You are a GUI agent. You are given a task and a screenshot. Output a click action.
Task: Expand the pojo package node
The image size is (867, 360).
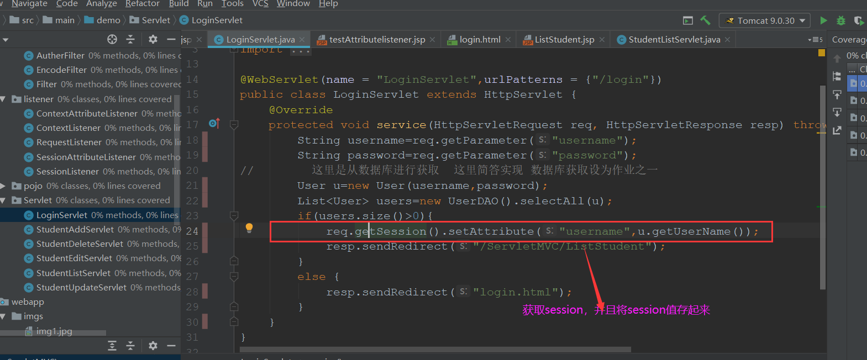click(3, 186)
